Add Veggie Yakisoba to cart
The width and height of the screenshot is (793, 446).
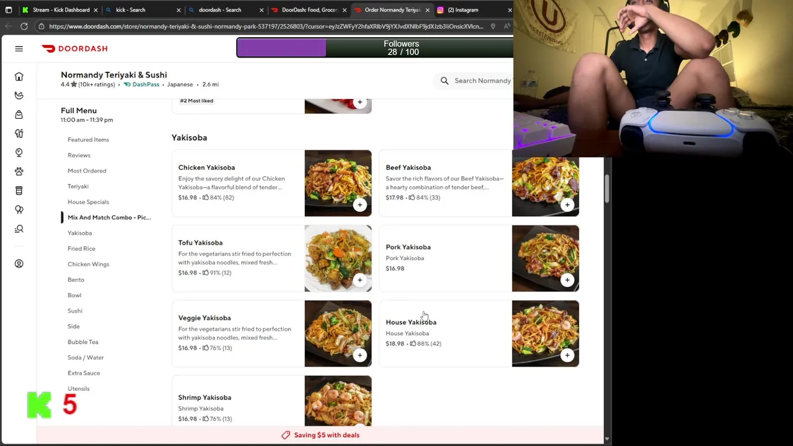point(359,355)
